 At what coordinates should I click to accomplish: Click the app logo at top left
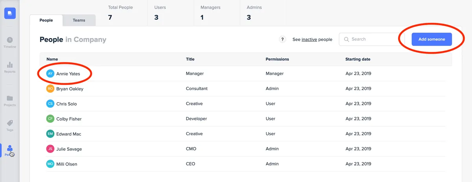point(10,13)
